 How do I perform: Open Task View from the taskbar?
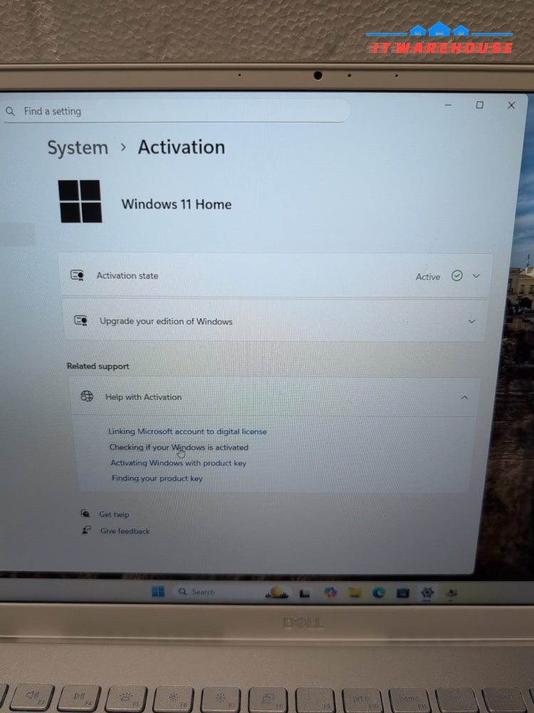coord(305,593)
